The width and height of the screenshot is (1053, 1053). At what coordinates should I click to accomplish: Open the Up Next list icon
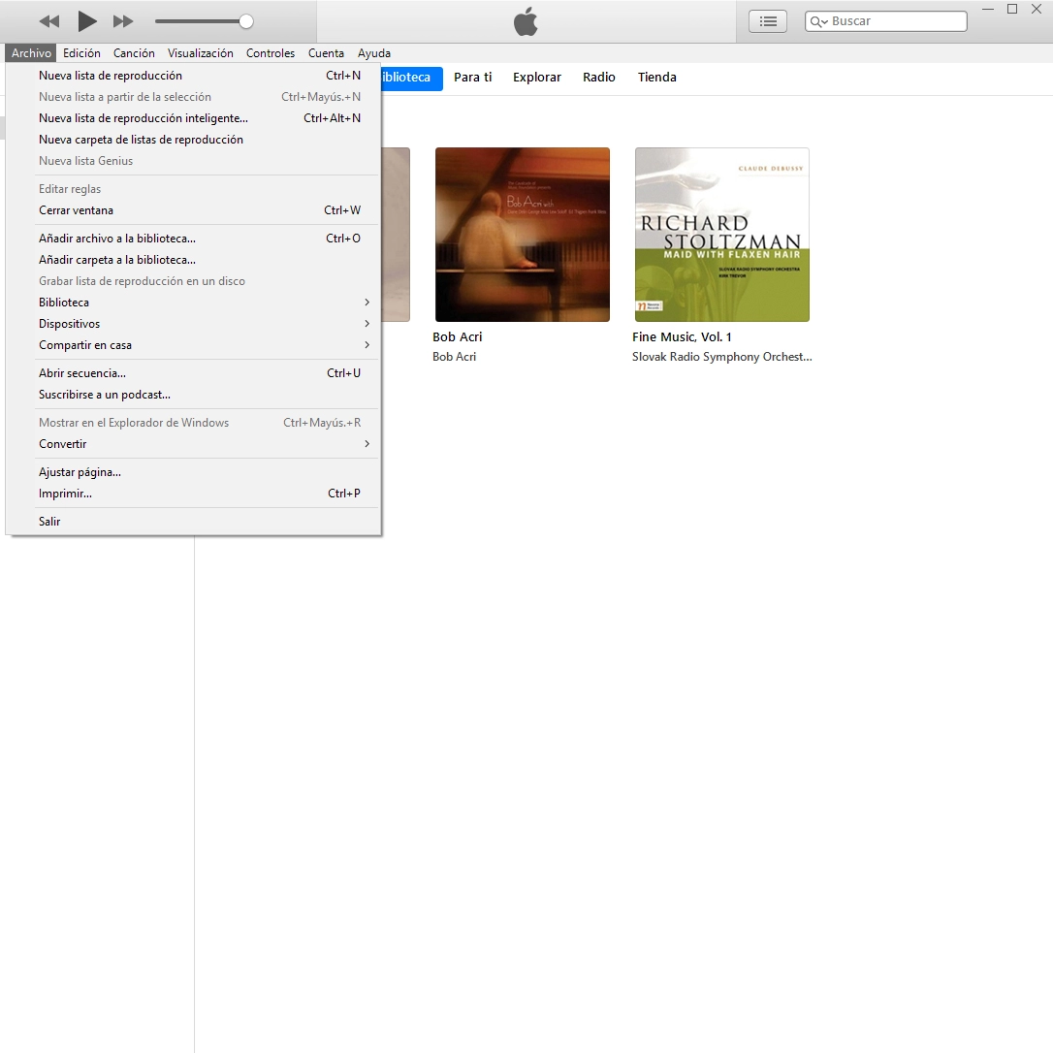767,20
